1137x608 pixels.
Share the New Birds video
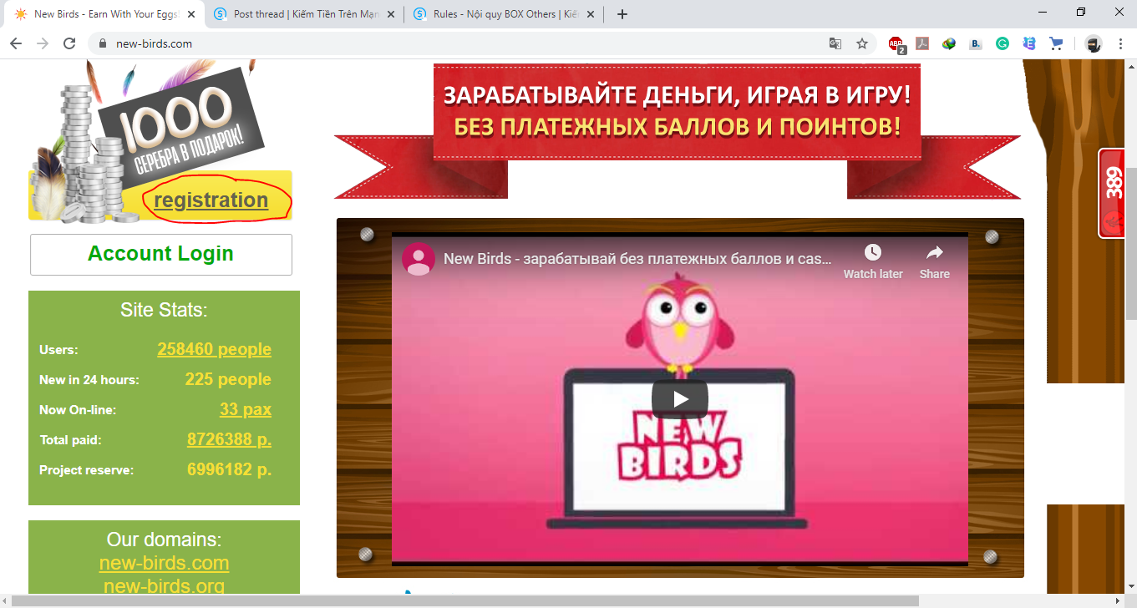click(935, 261)
